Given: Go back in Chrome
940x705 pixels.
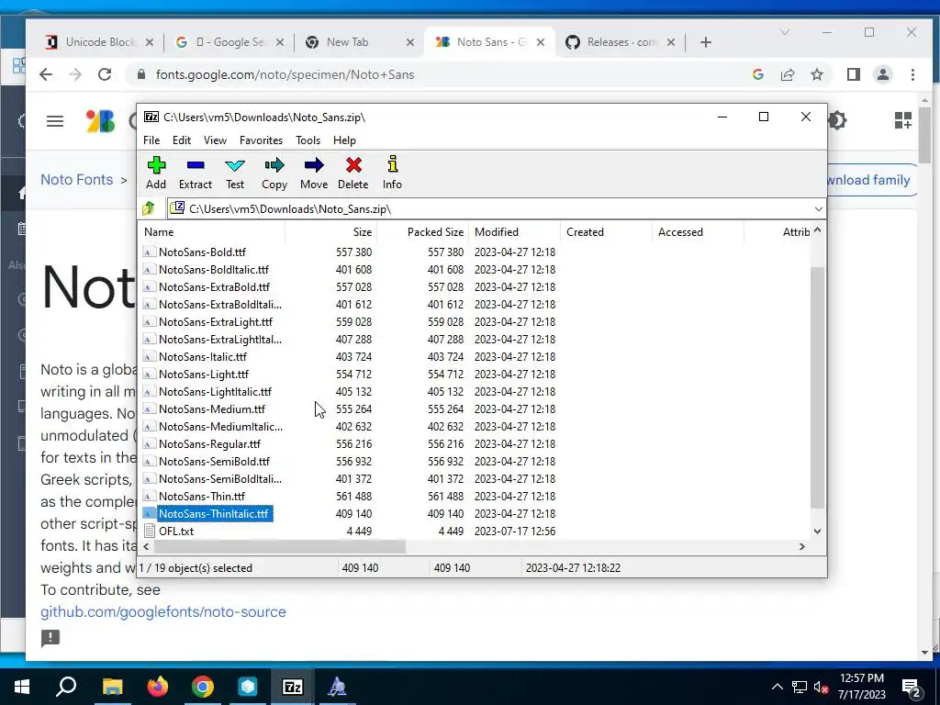Looking at the screenshot, I should pyautogui.click(x=46, y=74).
